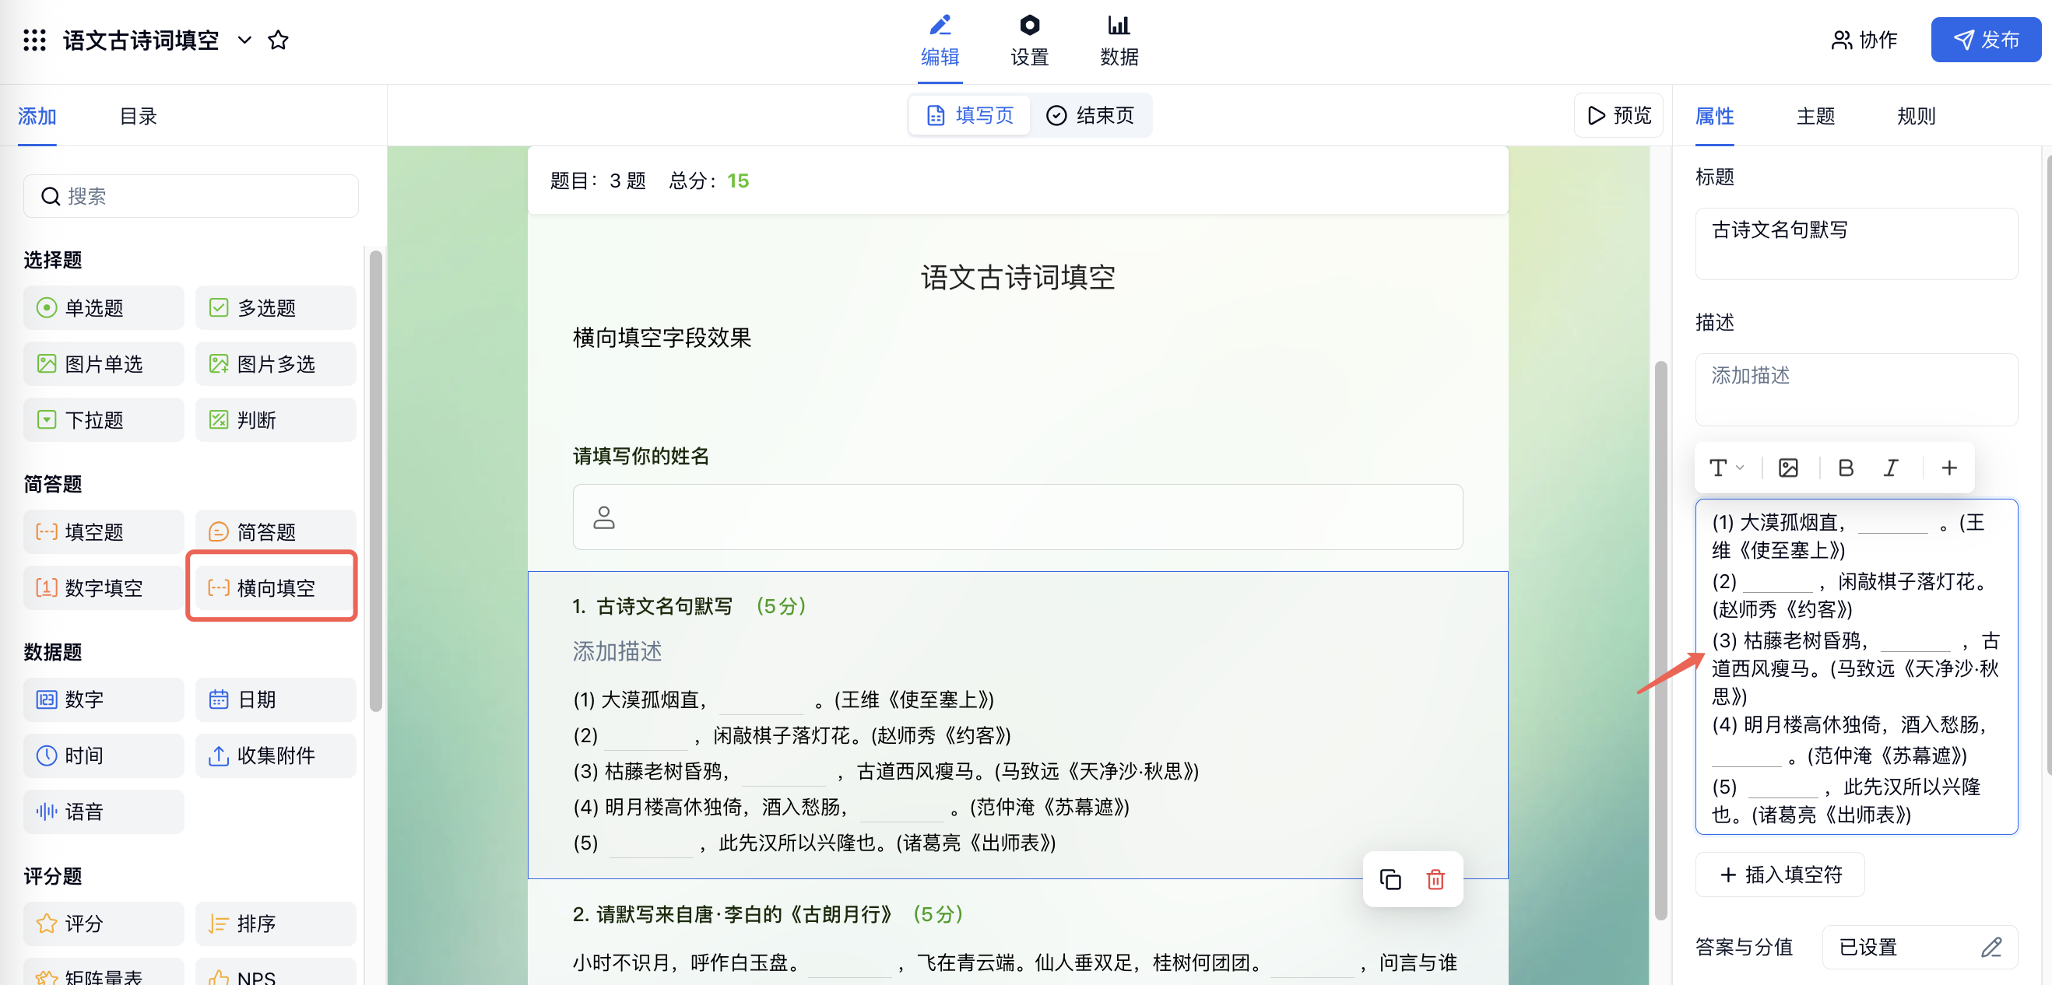The image size is (2052, 985).
Task: Add a 图片多选 question
Action: point(276,364)
